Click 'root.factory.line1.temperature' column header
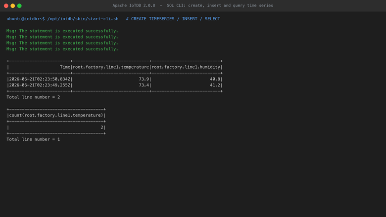 111,67
